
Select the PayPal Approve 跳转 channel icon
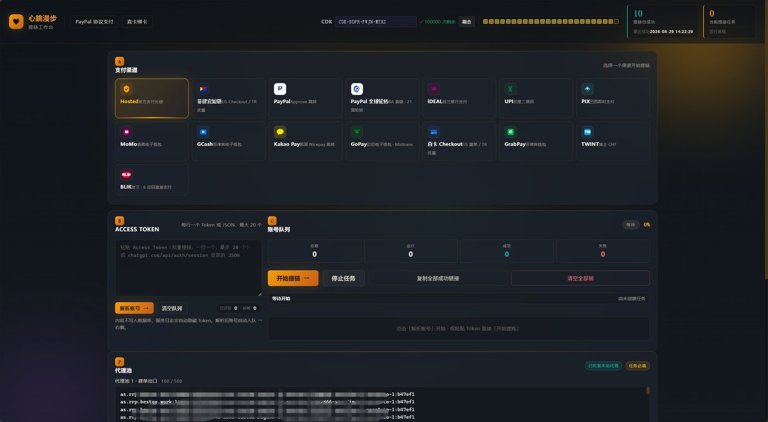point(280,89)
